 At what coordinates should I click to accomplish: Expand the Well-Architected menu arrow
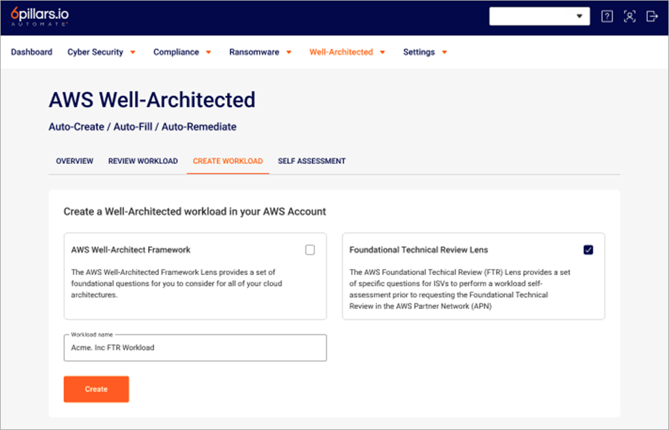tap(383, 52)
